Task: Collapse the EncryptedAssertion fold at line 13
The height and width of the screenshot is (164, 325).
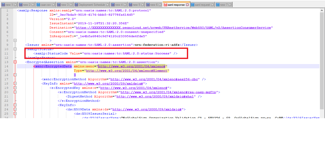Action: pos(15,62)
